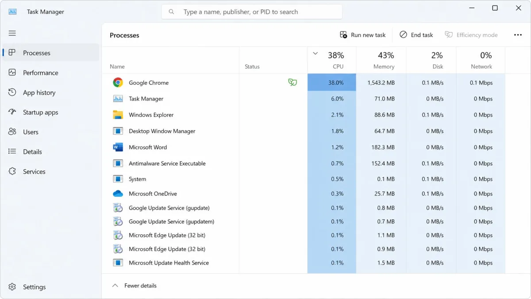Viewport: 531px width, 299px height.
Task: Click the Google Update Service (gupdatem) icon
Action: (118, 221)
